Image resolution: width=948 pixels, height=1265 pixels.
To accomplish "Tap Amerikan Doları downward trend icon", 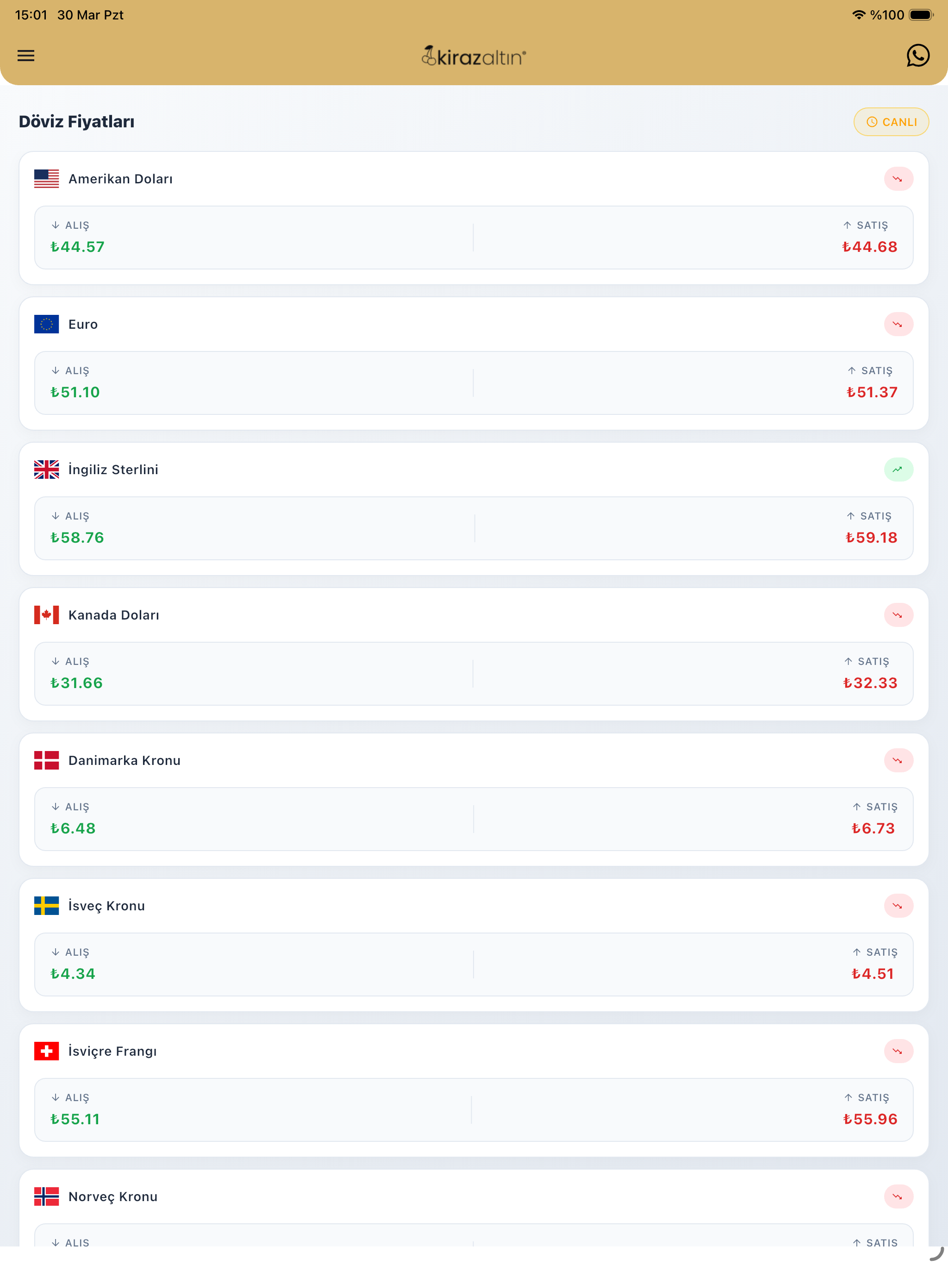I will [x=898, y=179].
